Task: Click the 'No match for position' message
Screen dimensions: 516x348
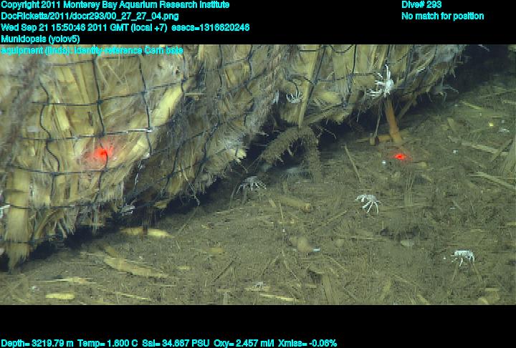Action: click(x=442, y=16)
